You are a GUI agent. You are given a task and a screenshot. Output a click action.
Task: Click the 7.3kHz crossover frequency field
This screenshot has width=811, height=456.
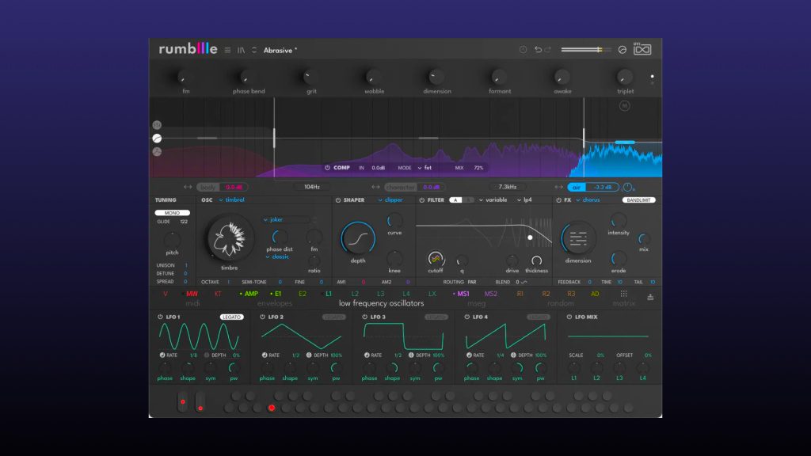(x=507, y=187)
